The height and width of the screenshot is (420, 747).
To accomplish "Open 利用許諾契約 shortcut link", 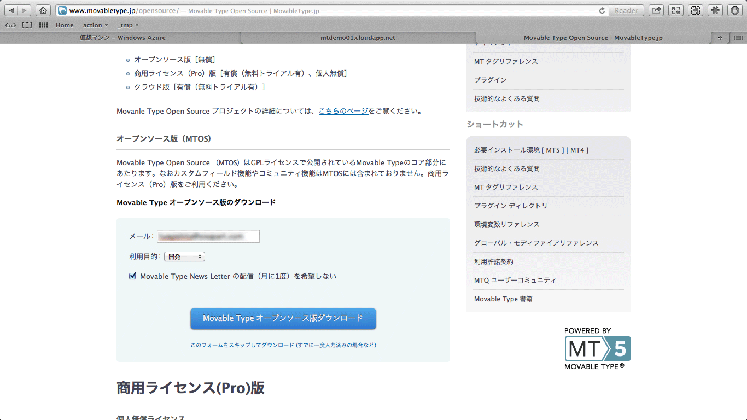I will pyautogui.click(x=494, y=261).
